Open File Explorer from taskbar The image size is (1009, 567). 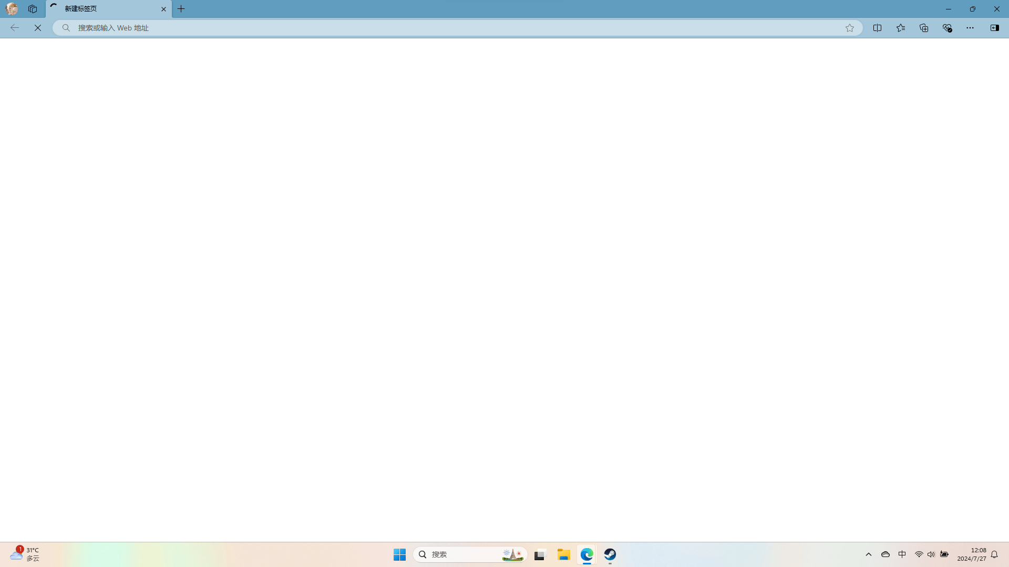point(564,554)
